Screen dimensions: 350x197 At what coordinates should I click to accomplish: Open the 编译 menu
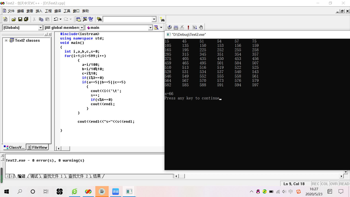(58, 11)
